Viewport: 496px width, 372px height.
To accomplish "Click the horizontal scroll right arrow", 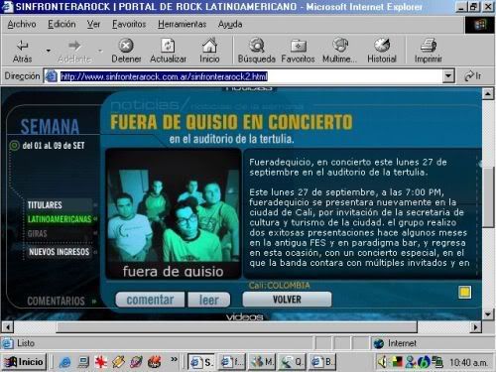I will pos(475,327).
